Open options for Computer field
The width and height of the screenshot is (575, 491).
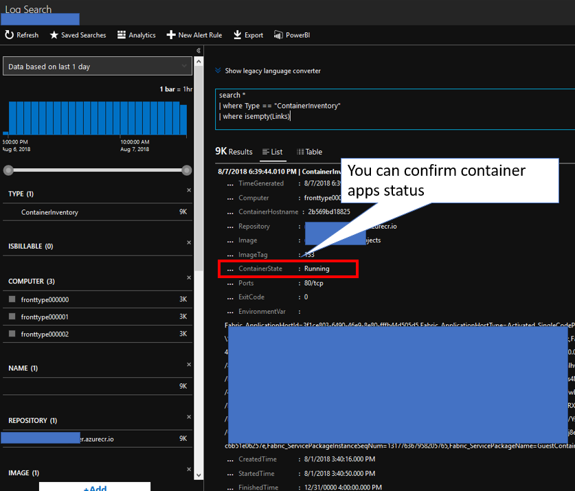click(x=230, y=198)
